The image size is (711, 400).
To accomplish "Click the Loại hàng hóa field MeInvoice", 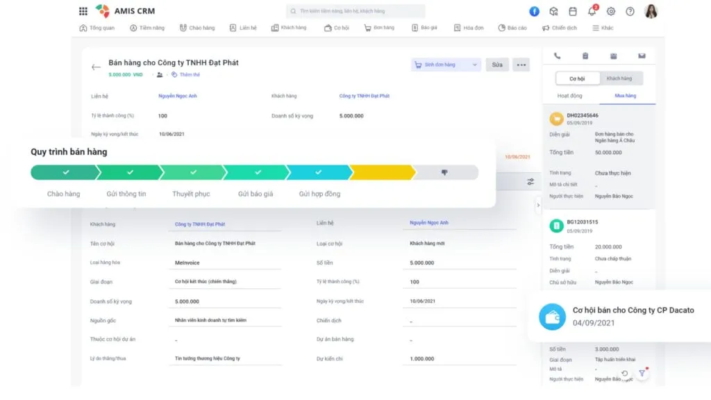I will coord(226,262).
